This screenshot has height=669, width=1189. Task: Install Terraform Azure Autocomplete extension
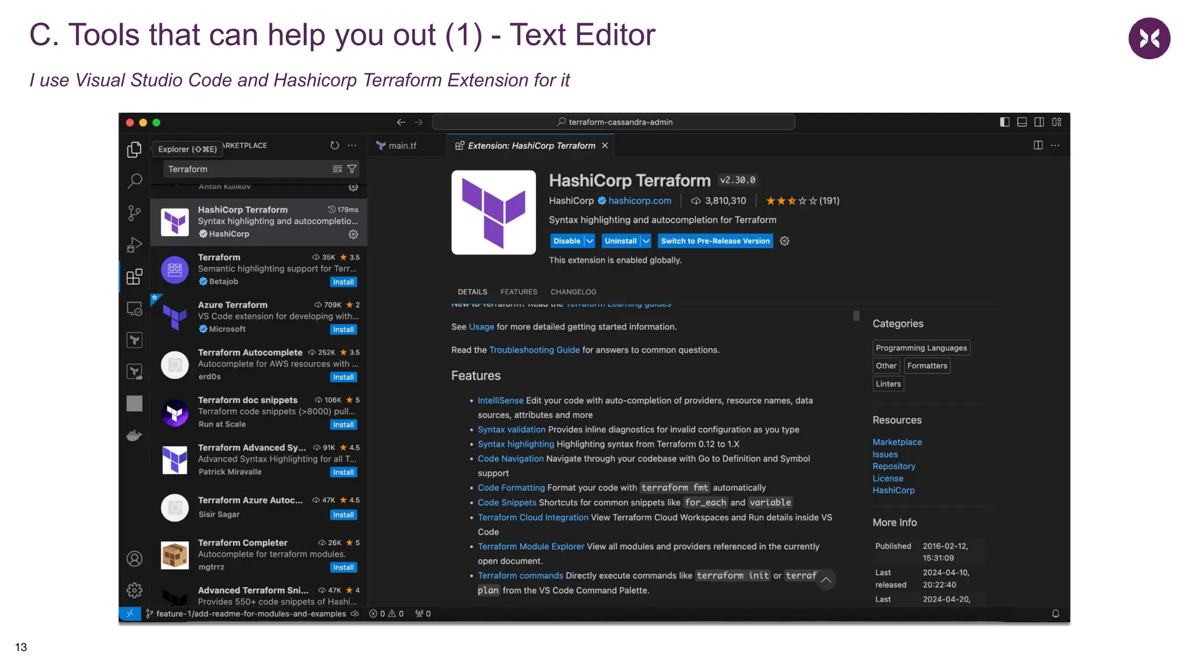coord(344,515)
